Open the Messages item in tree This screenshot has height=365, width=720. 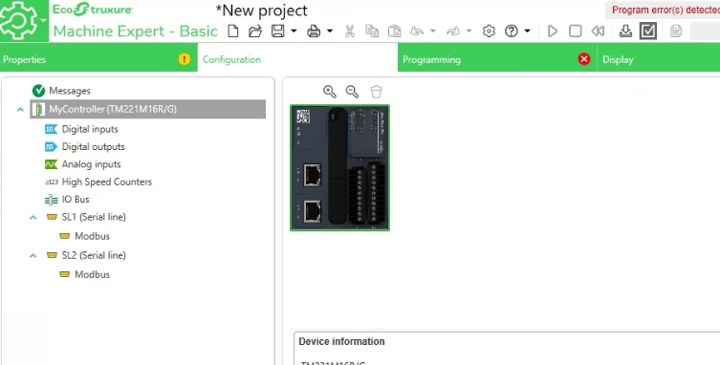click(x=70, y=91)
